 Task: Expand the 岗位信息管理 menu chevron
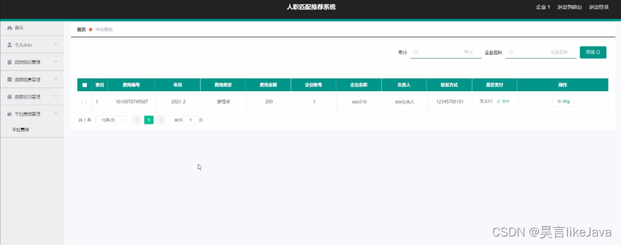[56, 62]
